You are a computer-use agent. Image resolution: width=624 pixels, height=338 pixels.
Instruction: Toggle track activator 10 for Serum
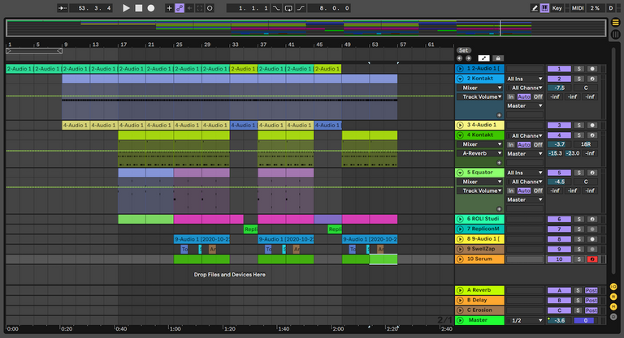pos(559,259)
